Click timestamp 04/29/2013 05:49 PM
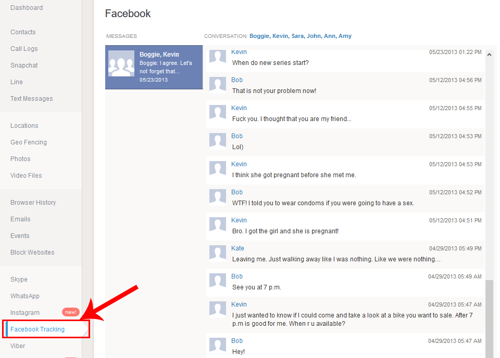Screen dimensions: 500x358 455,248
